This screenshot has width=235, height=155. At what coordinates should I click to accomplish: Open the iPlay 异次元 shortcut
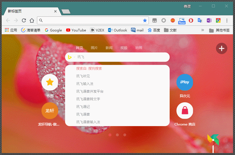tap(185, 82)
